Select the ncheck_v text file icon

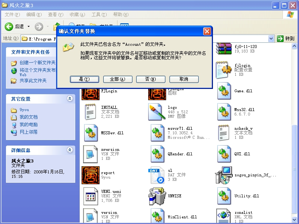(x=223, y=133)
